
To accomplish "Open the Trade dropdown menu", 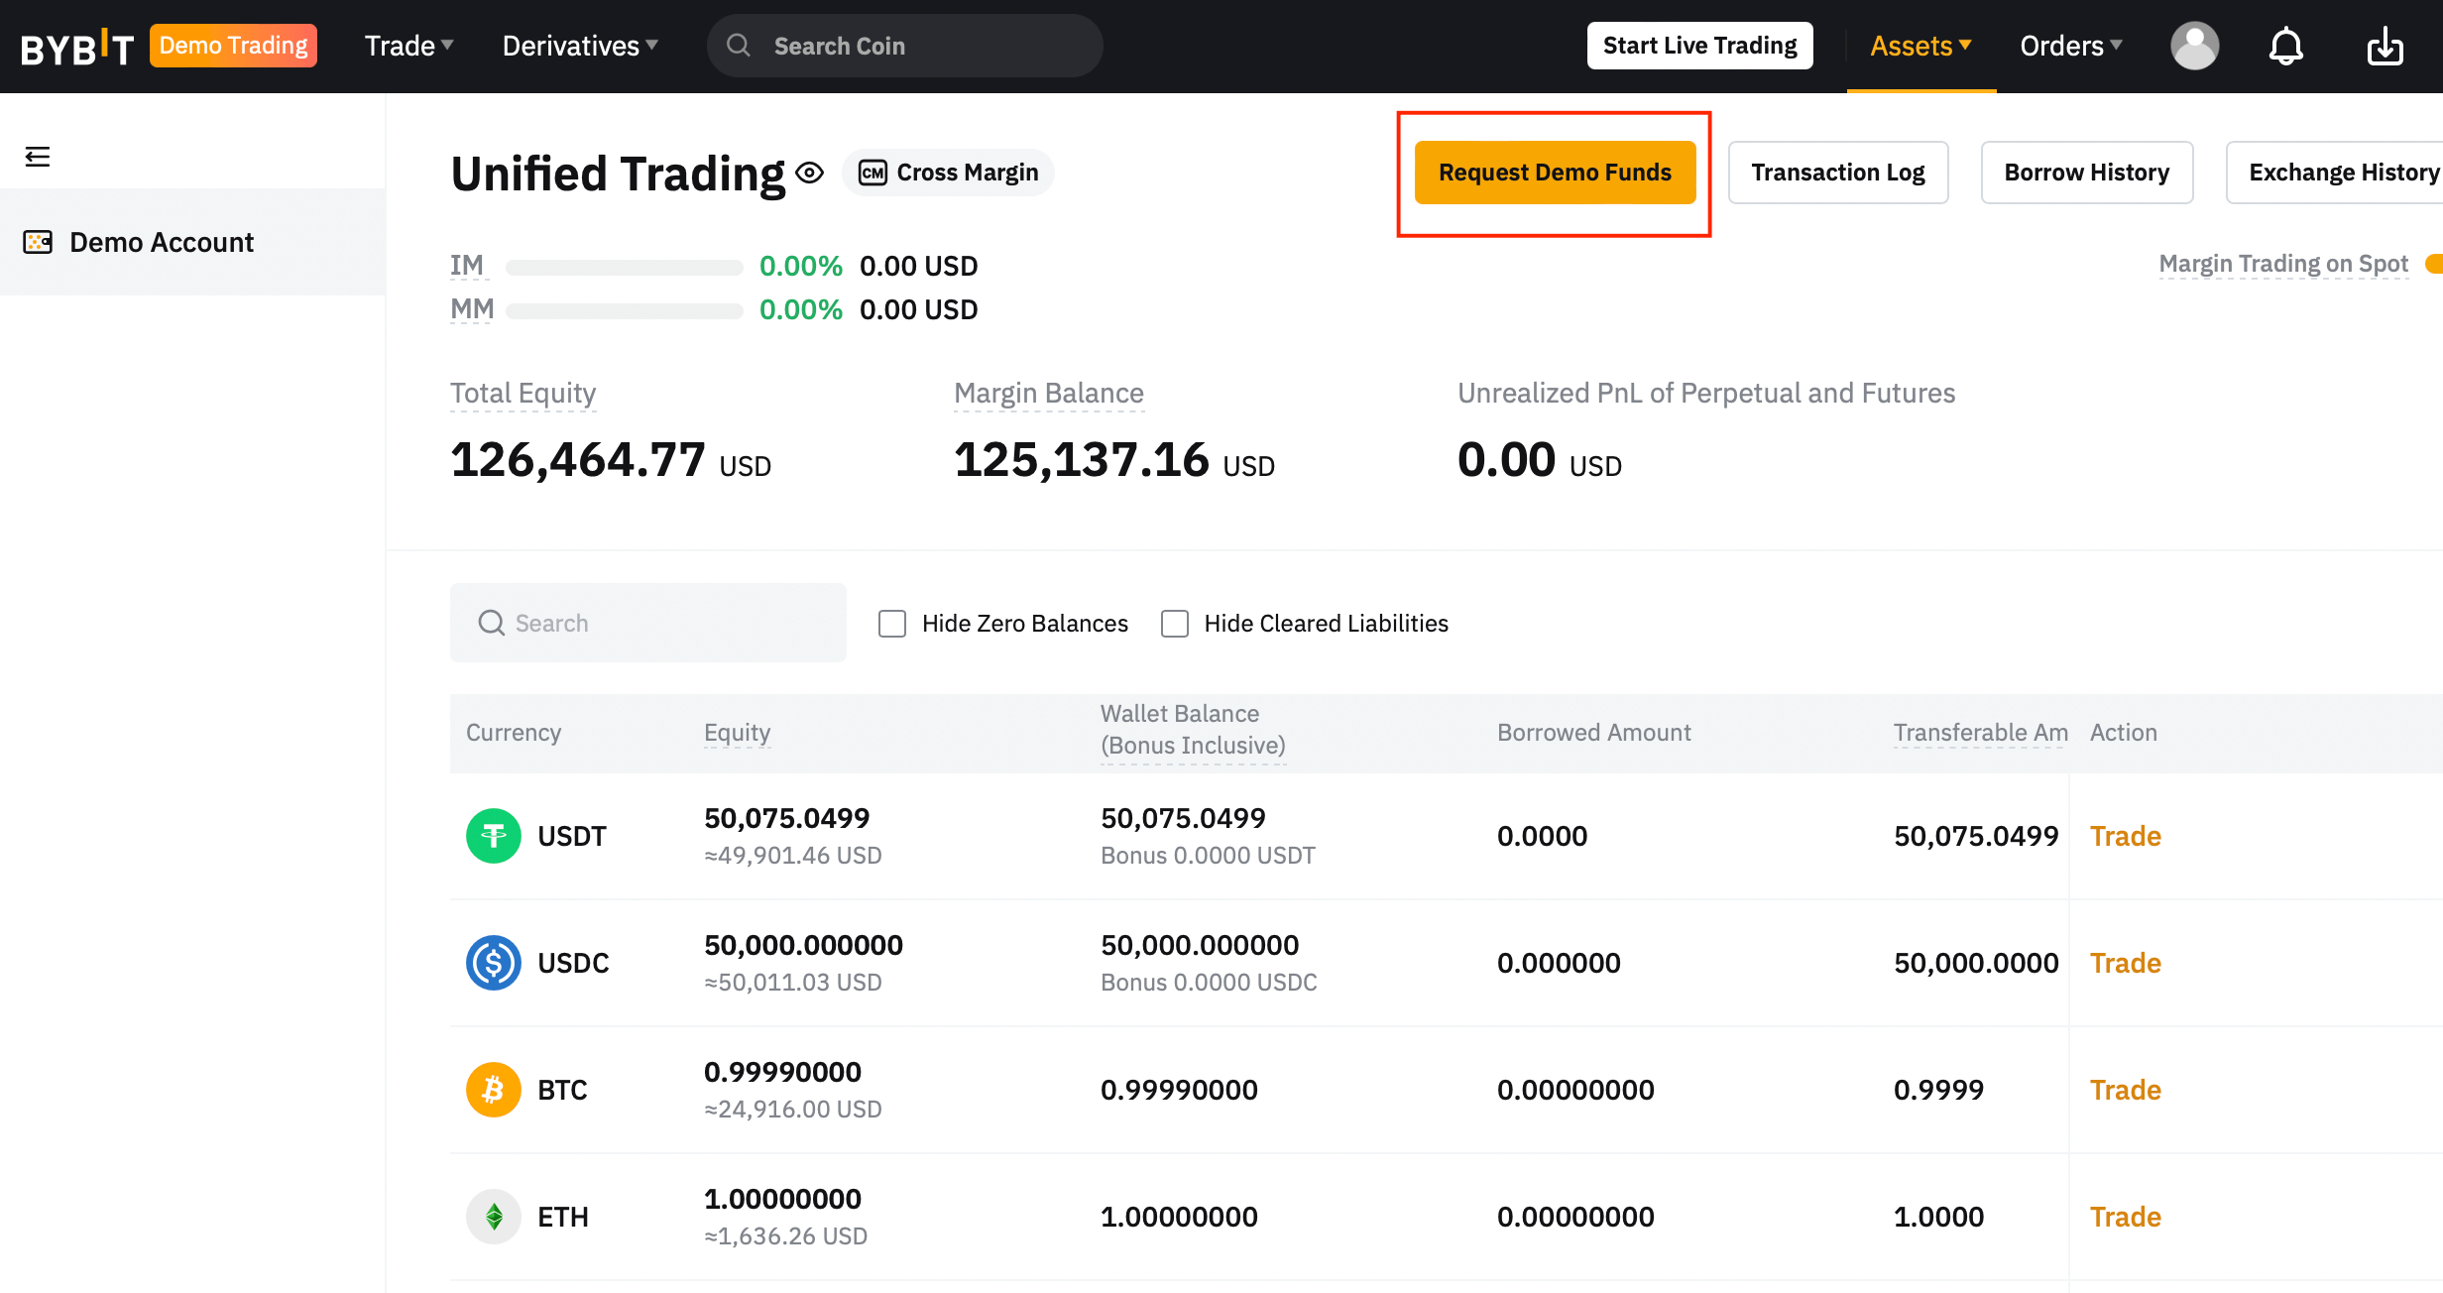I will tap(407, 46).
